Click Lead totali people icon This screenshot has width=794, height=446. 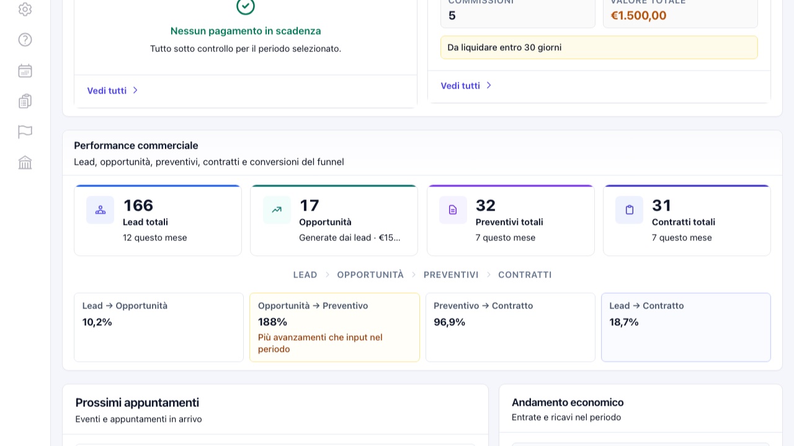coord(100,210)
